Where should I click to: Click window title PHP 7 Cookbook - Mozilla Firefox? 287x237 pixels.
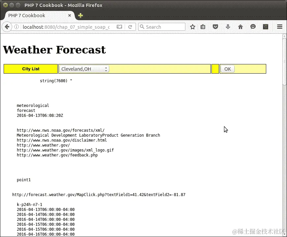[x=63, y=5]
